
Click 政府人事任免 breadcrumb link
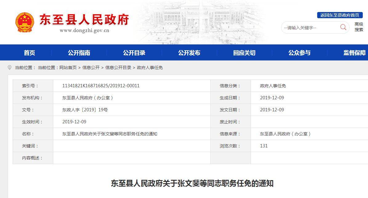(150, 68)
